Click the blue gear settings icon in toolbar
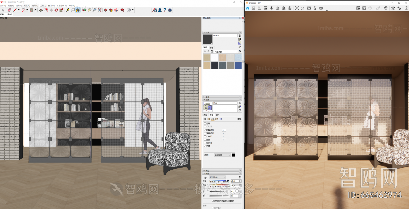409x209 pixels. coord(170,10)
